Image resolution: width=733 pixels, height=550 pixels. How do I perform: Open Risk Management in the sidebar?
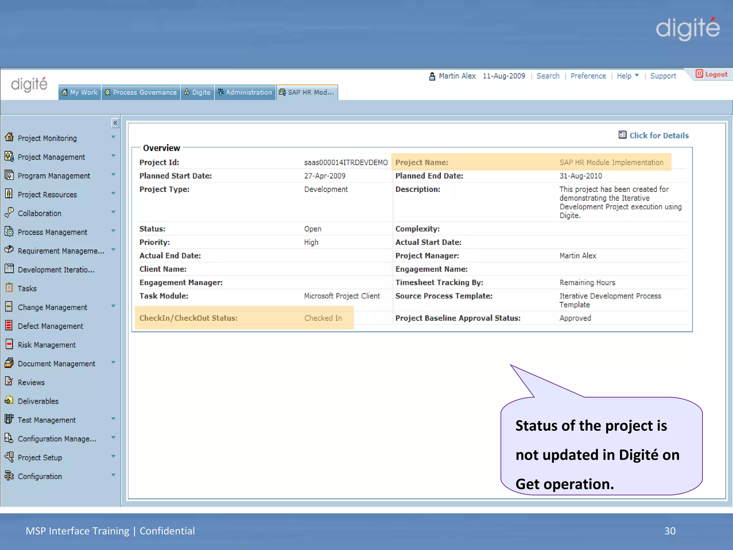click(47, 345)
